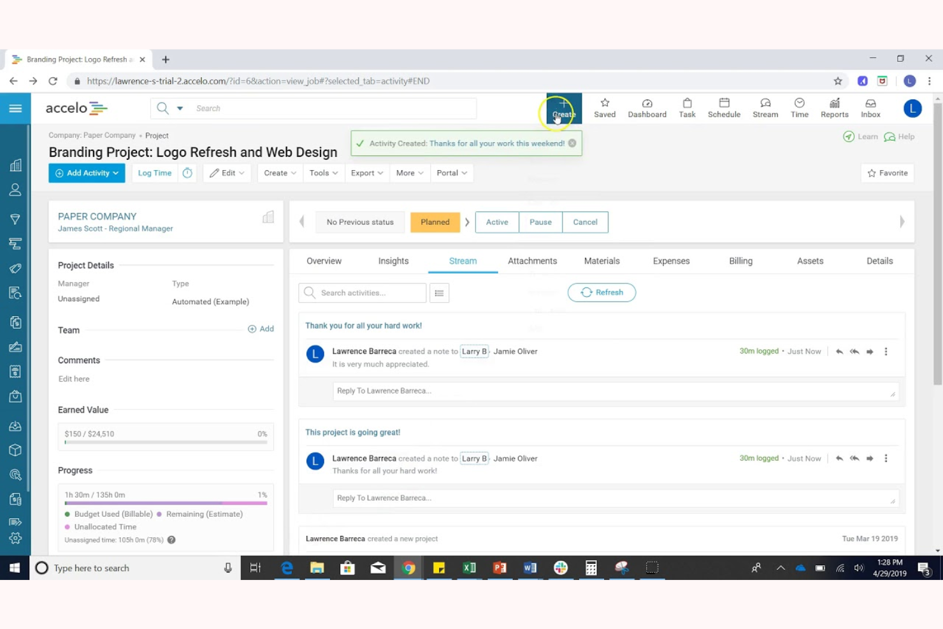This screenshot has width=943, height=629.
Task: Bookmark this page with browser star
Action: (838, 81)
